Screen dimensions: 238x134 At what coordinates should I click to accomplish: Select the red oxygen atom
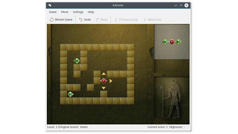click(103, 81)
